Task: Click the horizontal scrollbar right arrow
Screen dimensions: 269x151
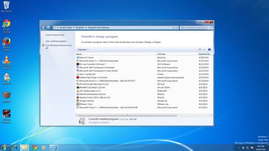Action: point(211,115)
